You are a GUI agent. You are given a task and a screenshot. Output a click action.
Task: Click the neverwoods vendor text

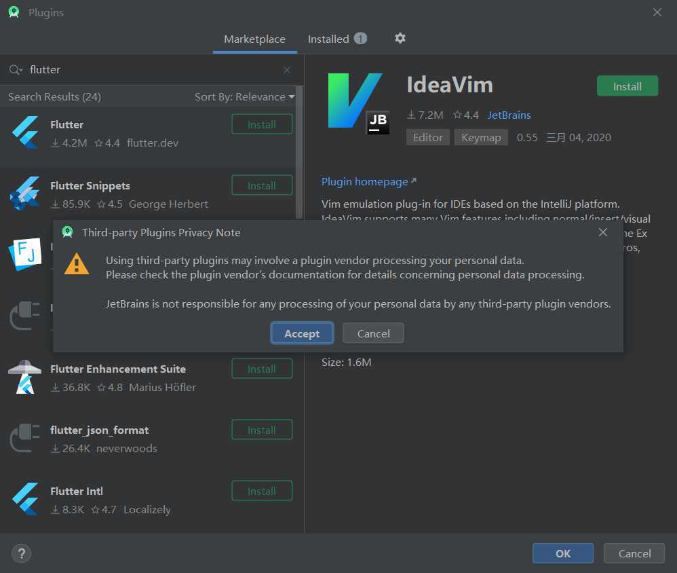[x=126, y=449]
